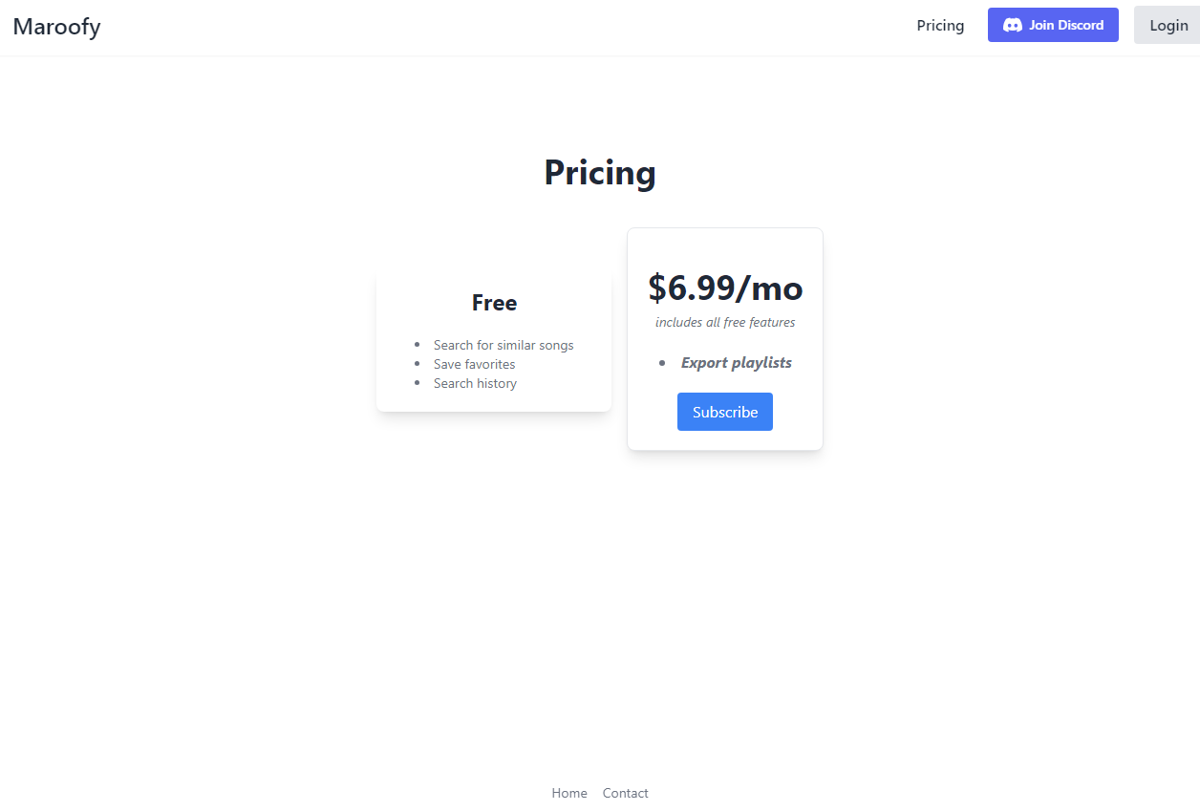Screen dimensions: 1200x811
Task: Click the $6.99/mo price text
Action: pos(725,287)
